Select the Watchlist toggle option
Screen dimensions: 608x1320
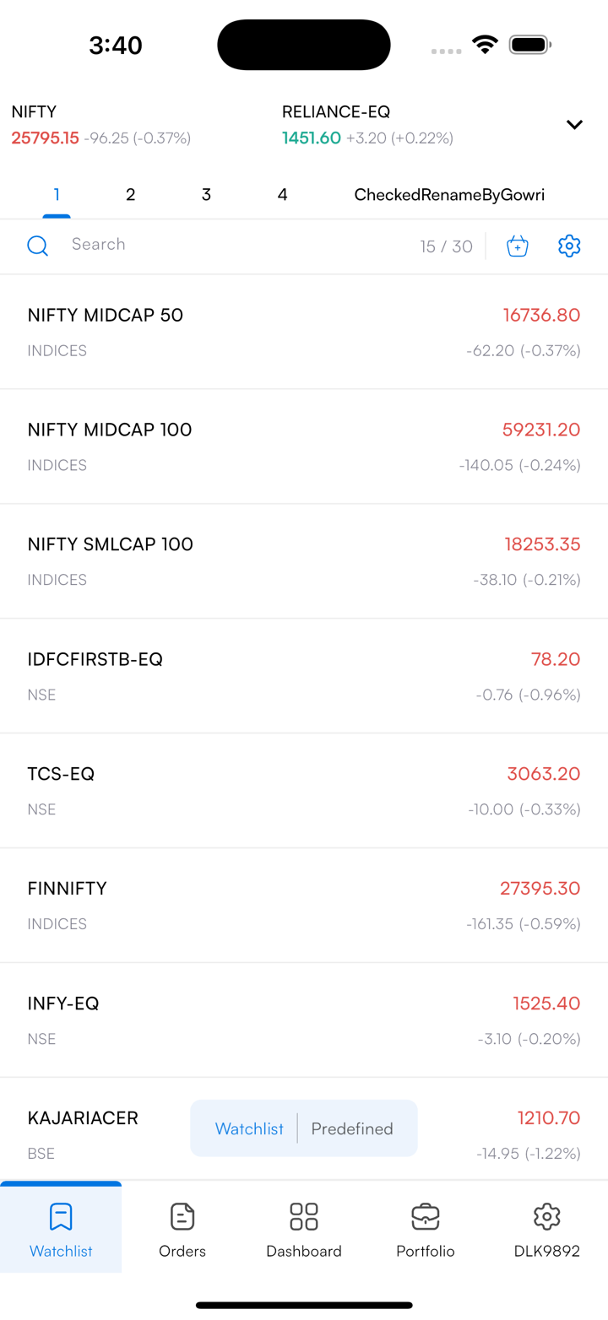coord(249,1128)
